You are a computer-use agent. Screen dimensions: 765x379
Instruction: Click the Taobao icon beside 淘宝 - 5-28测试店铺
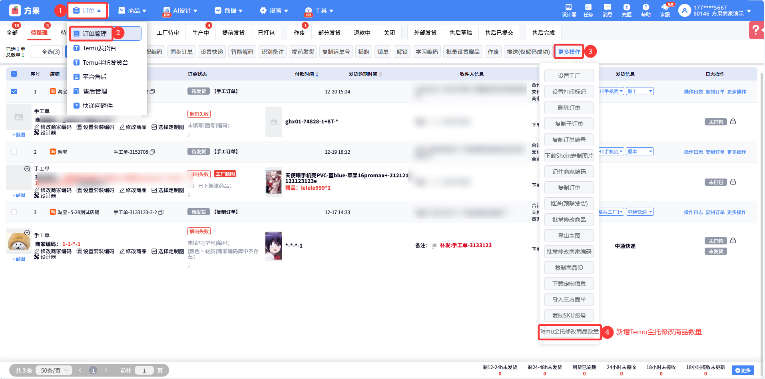click(x=53, y=212)
